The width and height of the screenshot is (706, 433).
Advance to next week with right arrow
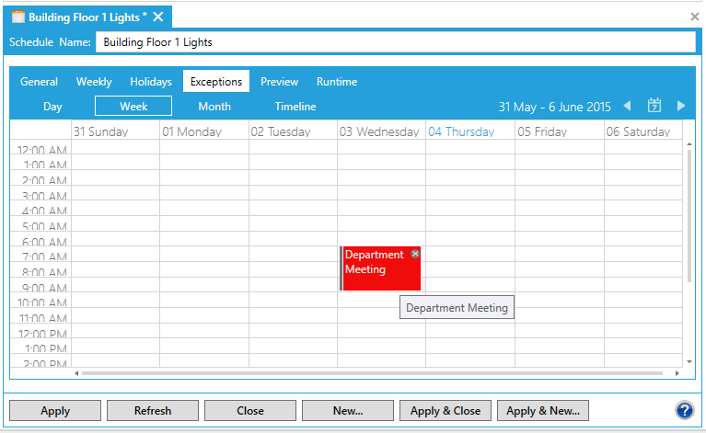681,106
